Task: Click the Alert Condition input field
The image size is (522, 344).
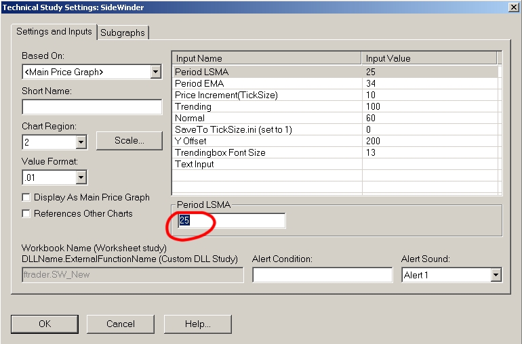Action: [x=322, y=275]
